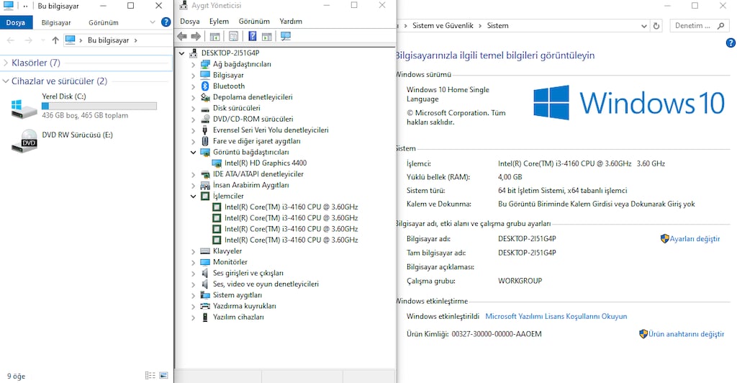Click the Up arrow in Bu bilgisayar window

point(55,40)
